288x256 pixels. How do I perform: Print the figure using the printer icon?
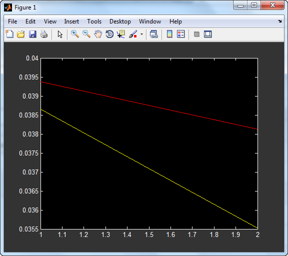(44, 34)
